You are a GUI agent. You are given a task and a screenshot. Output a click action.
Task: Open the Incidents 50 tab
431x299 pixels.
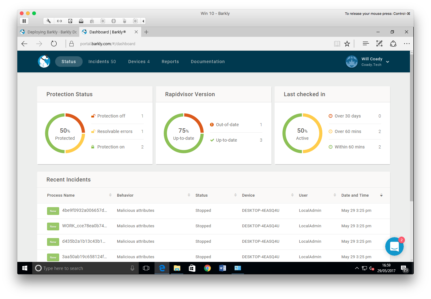tap(102, 62)
